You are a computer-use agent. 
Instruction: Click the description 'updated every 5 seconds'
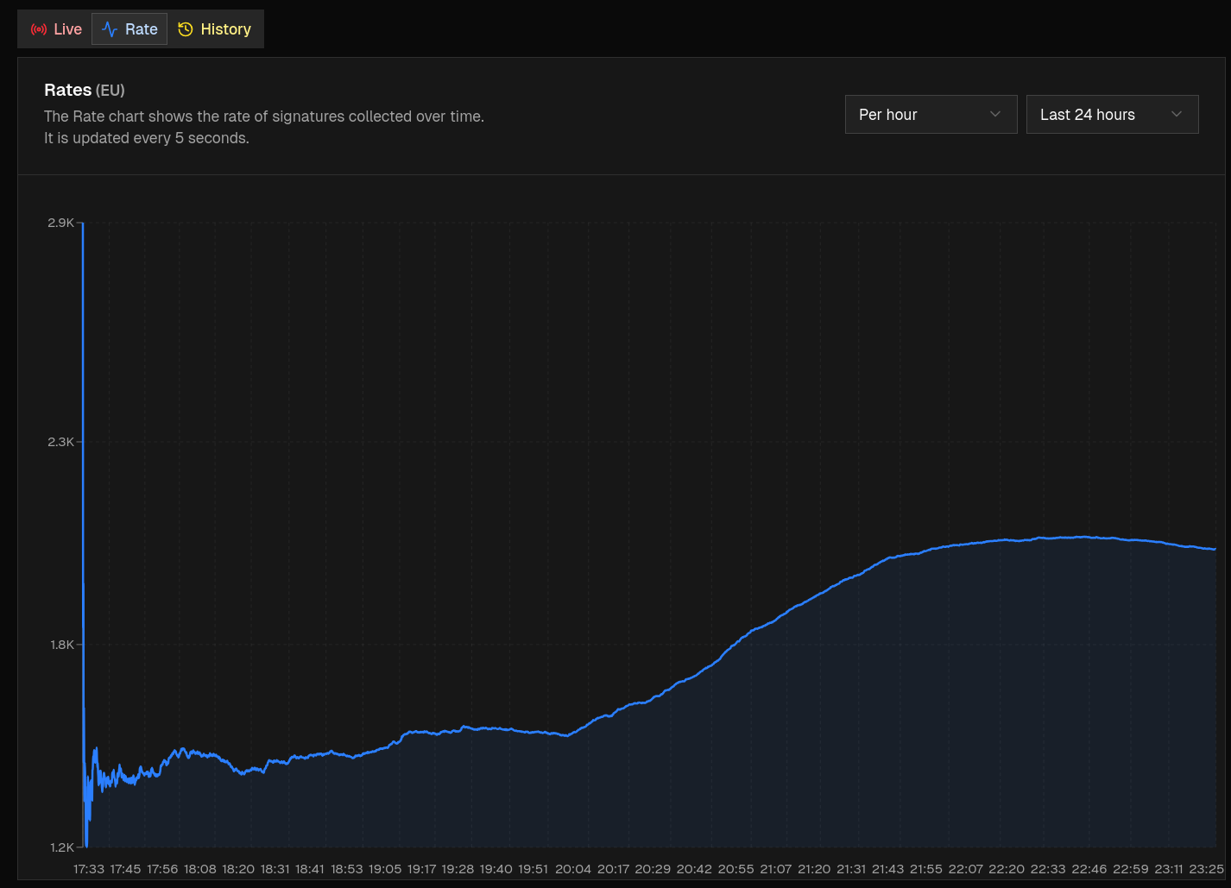point(147,138)
